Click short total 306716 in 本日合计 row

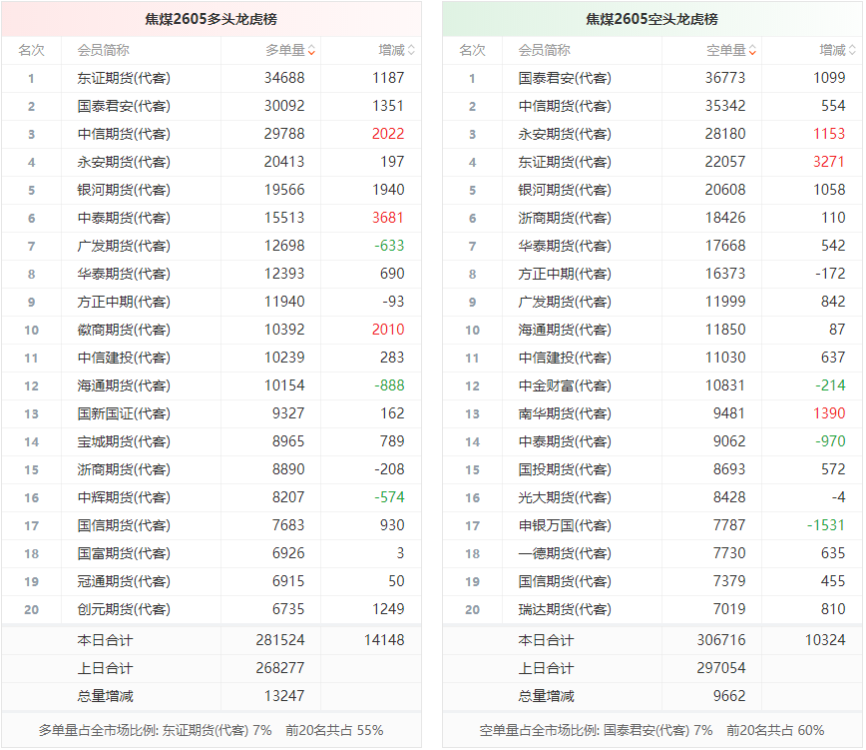click(721, 640)
